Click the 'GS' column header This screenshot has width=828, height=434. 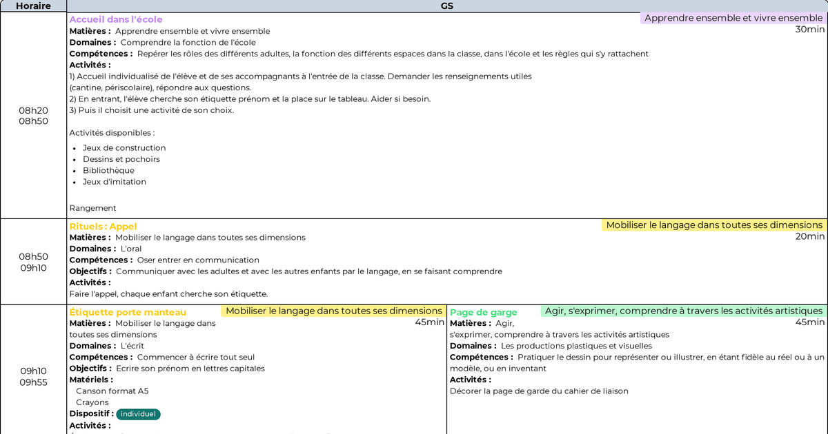tap(447, 6)
